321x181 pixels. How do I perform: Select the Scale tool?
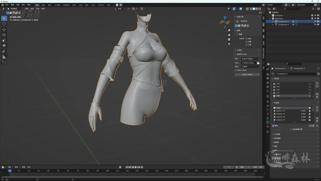tap(4, 40)
